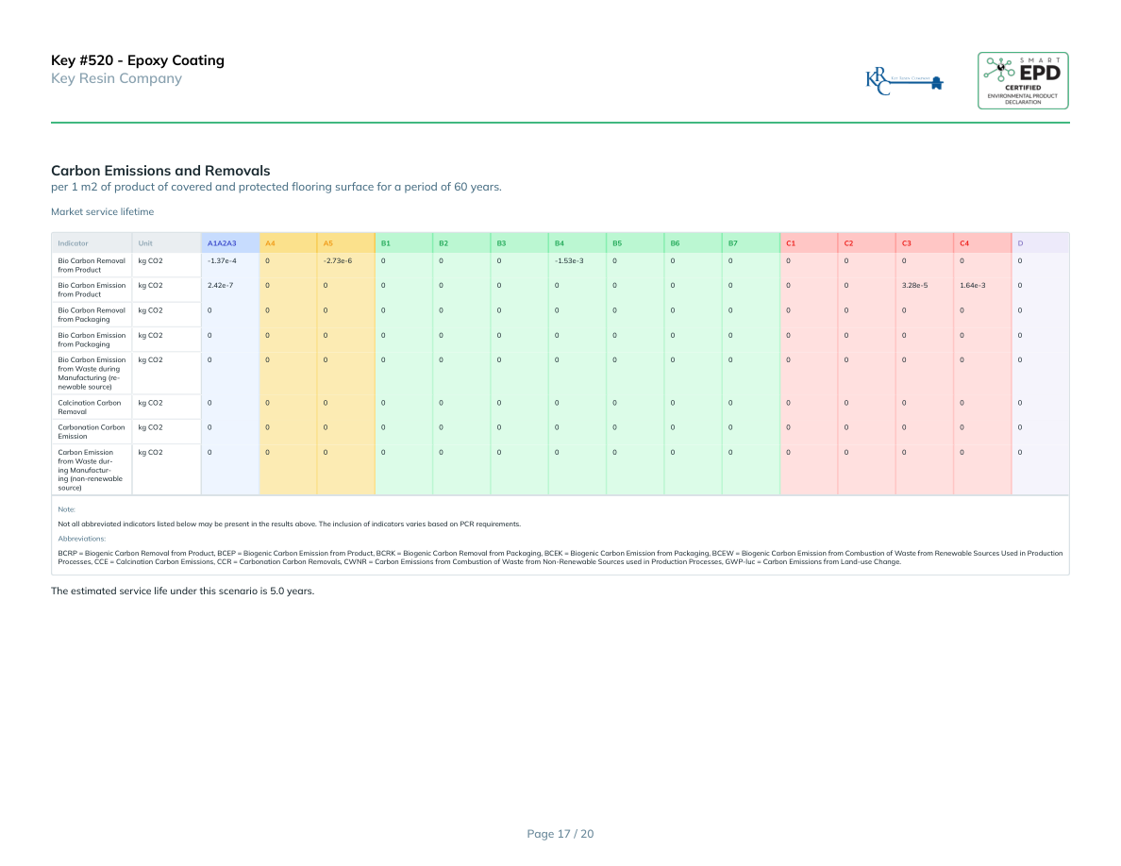Click the SMART EPD Certified badge
The image size is (1121, 866).
1023,80
